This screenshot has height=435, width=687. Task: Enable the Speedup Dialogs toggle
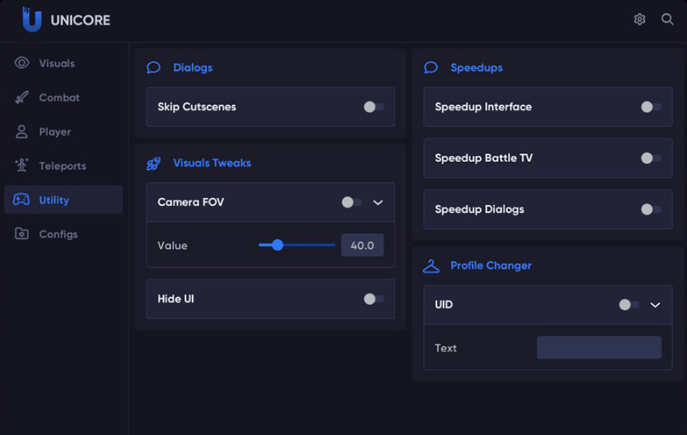(651, 209)
